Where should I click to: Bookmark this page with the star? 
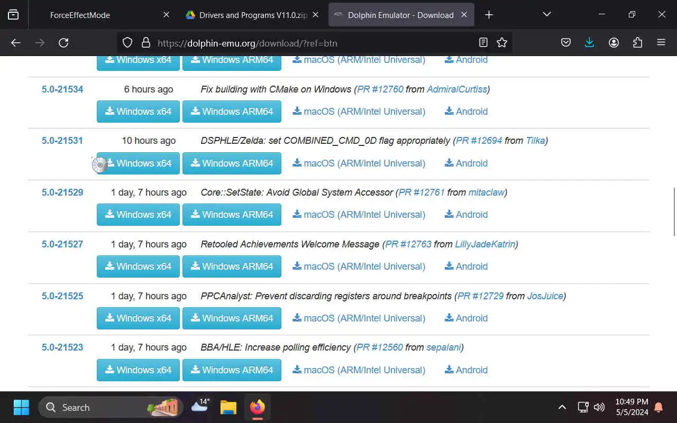502,43
